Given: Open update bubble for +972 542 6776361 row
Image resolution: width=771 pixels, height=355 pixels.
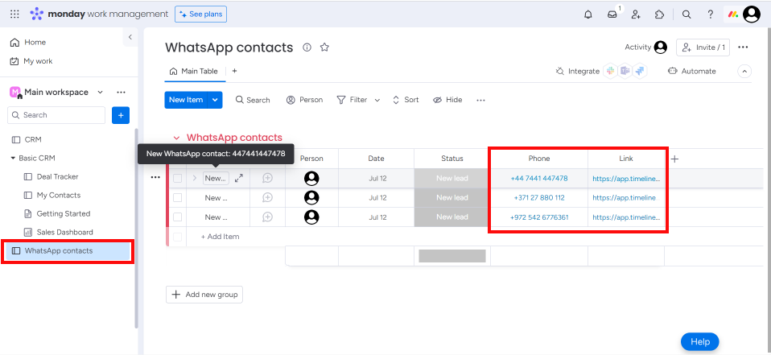Looking at the screenshot, I should tap(267, 217).
